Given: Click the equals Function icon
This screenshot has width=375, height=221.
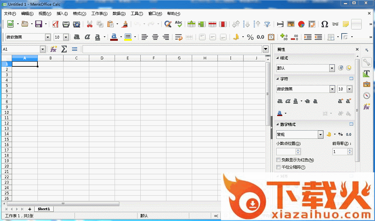Looking at the screenshot, I should [74, 49].
